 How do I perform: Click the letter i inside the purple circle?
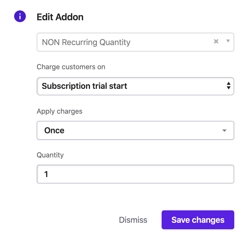20,16
